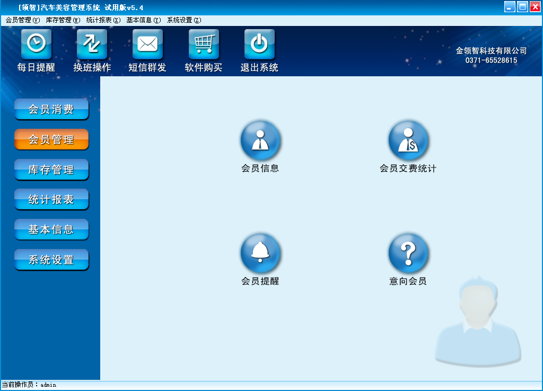Go to 统计报表 sidebar section
This screenshot has height=391, width=543.
51,200
